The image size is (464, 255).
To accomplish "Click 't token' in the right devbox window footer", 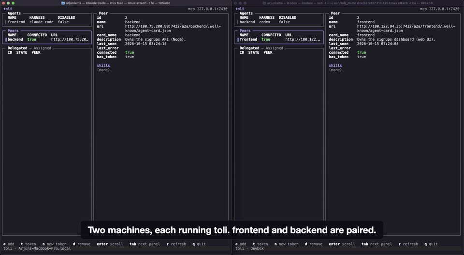I will [261, 244].
